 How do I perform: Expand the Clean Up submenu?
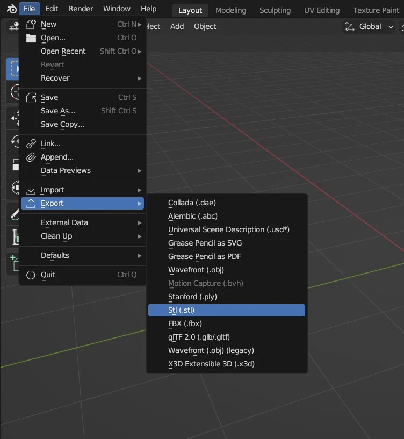[83, 236]
